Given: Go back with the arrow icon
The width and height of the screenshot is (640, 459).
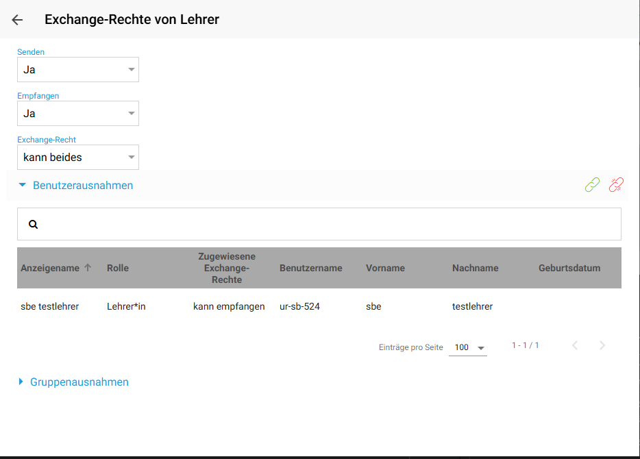Looking at the screenshot, I should 17,20.
